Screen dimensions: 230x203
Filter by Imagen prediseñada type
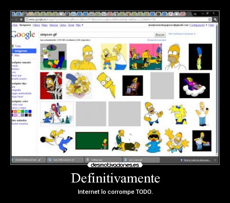coord(22,93)
